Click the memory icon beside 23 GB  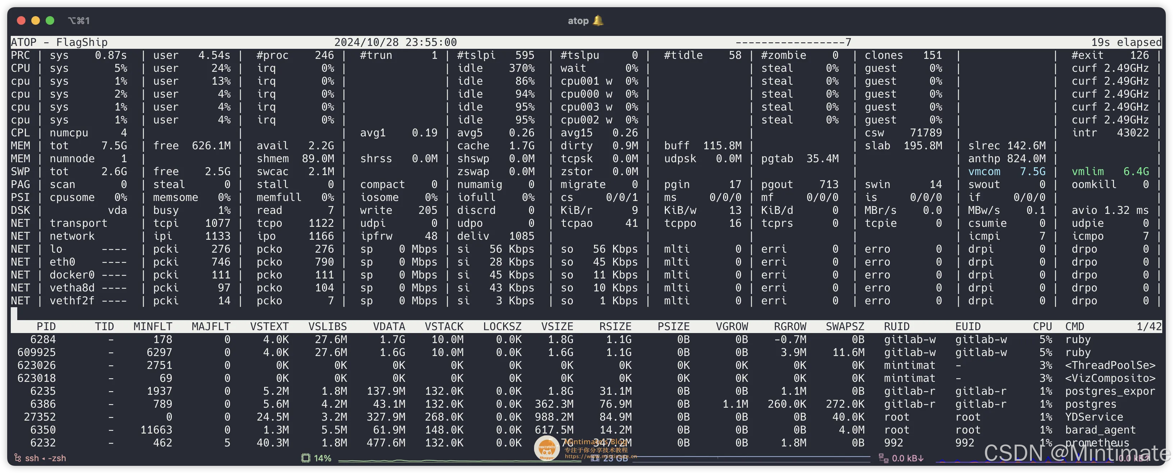595,458
